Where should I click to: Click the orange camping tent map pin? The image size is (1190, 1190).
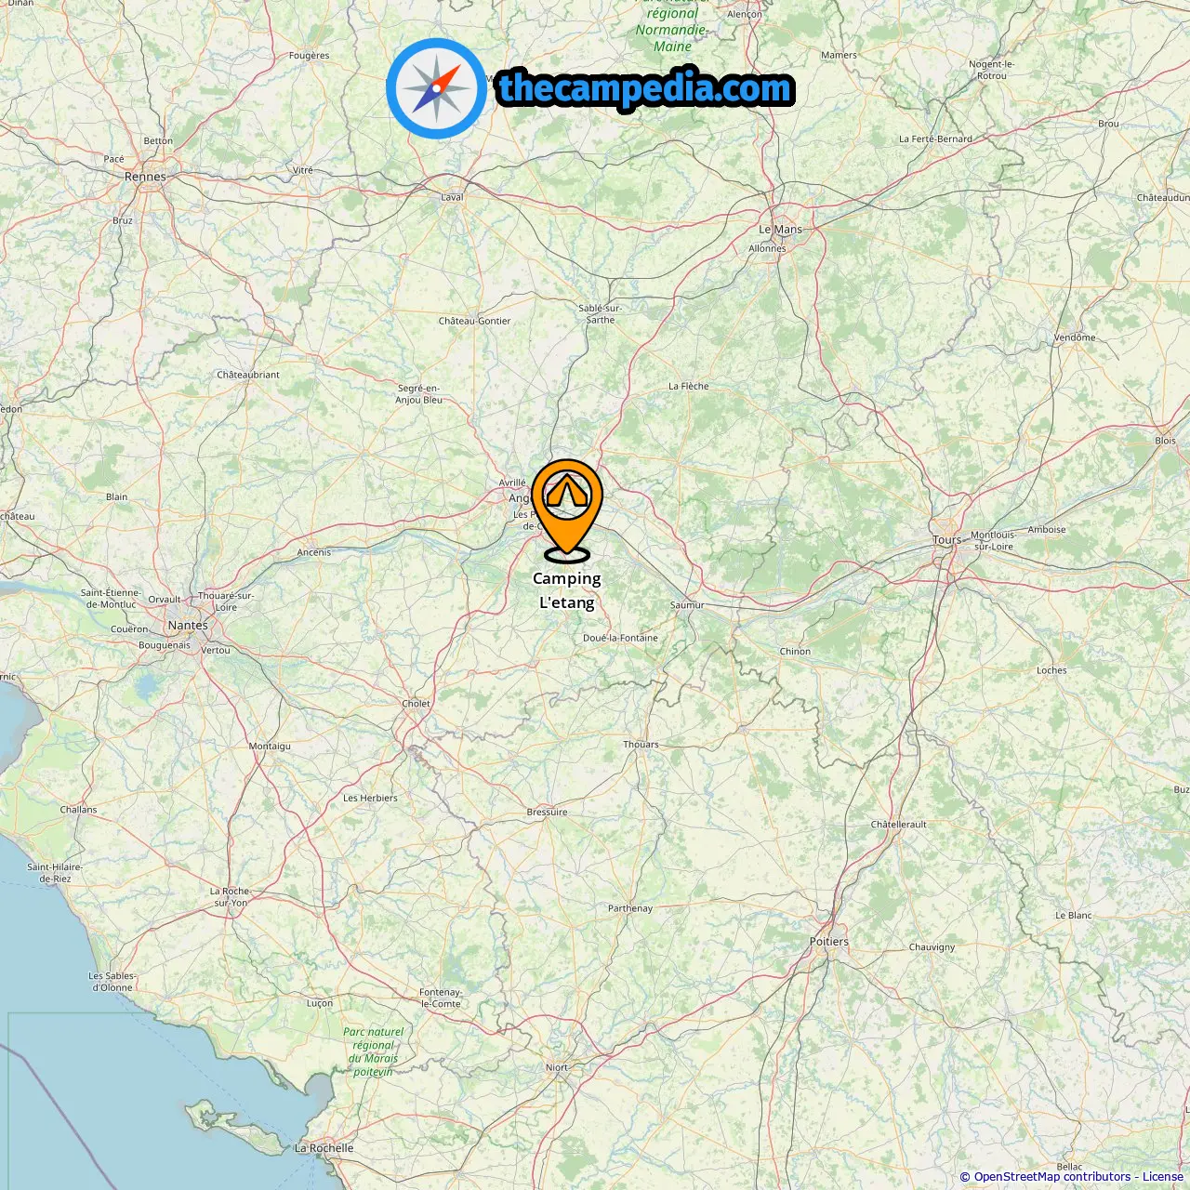(567, 510)
